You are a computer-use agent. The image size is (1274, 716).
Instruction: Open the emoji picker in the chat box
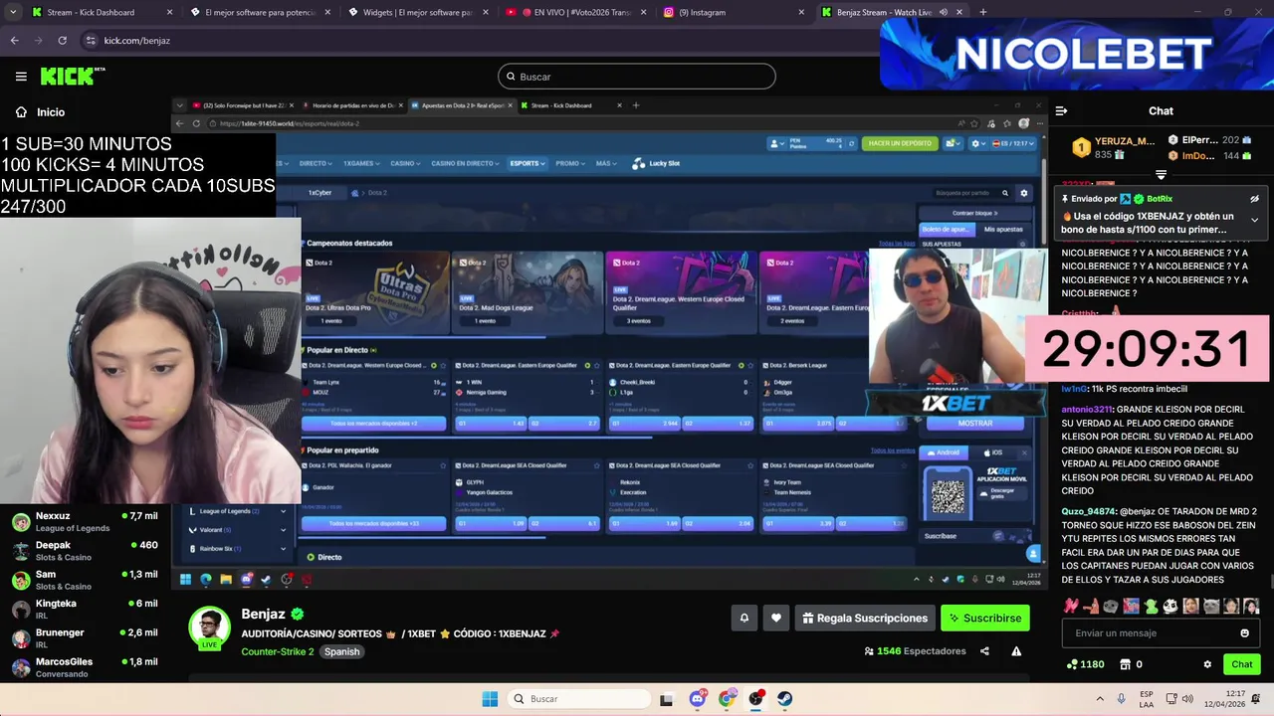pyautogui.click(x=1244, y=633)
